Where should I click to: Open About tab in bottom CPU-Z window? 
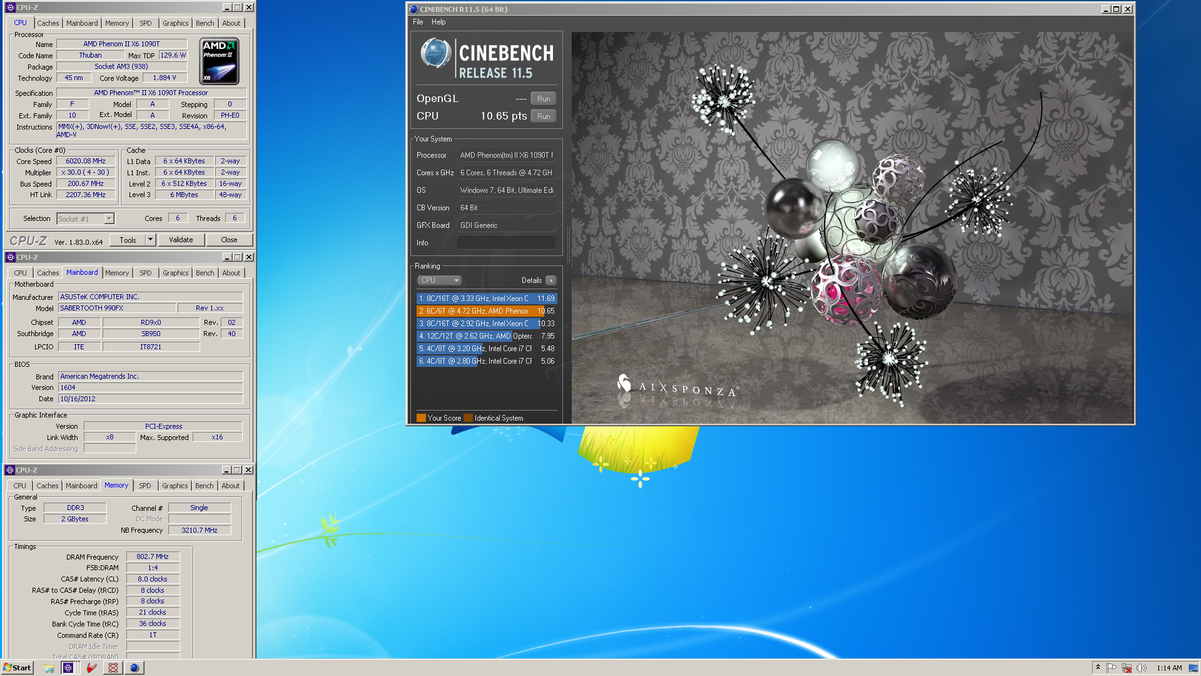(x=230, y=486)
